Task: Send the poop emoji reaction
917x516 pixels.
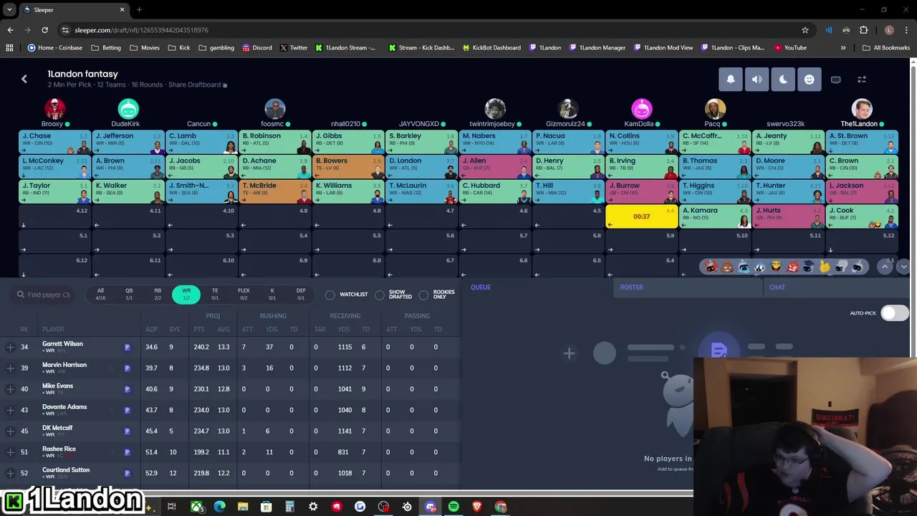Action: pos(727,267)
